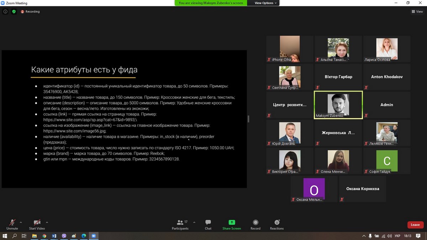Image resolution: width=427 pixels, height=240 pixels.
Task: Click the green encryption shield icon
Action: click(x=14, y=11)
